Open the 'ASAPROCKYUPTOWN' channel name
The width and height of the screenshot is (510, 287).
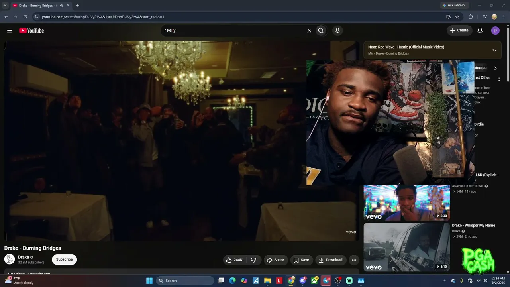[x=467, y=186]
